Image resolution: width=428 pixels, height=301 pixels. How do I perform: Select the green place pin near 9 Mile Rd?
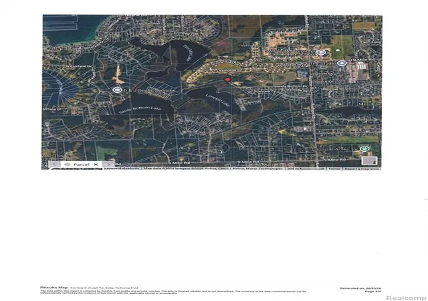[x=364, y=148]
